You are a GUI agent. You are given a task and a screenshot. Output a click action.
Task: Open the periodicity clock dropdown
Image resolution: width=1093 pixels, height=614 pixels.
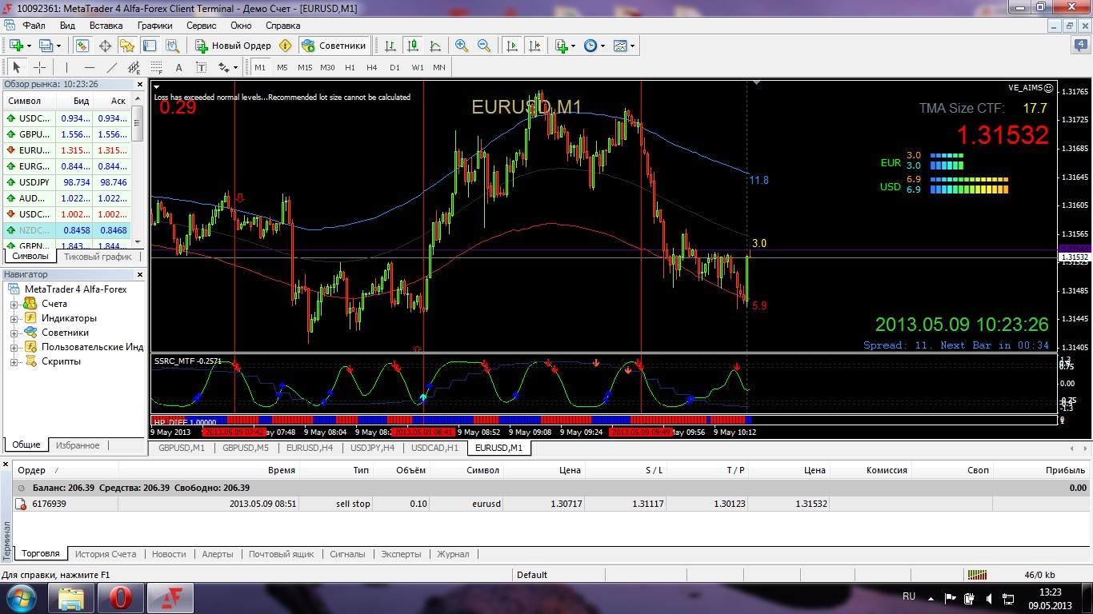click(x=594, y=46)
